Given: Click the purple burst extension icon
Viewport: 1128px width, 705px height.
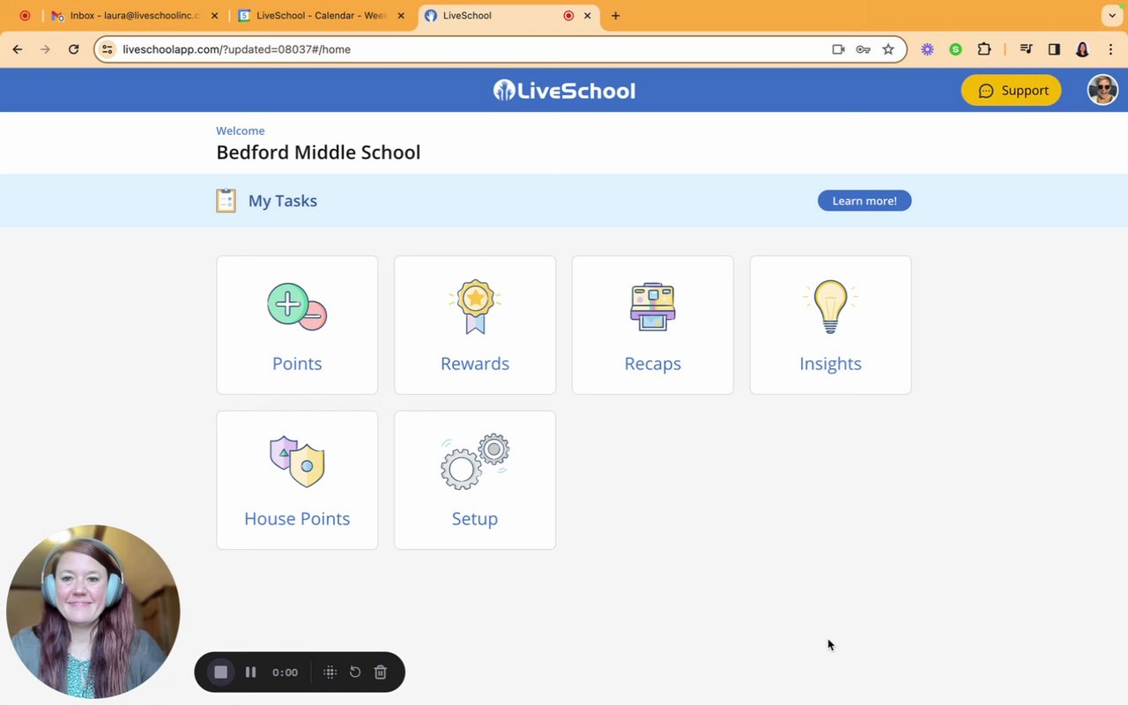Looking at the screenshot, I should click(927, 49).
